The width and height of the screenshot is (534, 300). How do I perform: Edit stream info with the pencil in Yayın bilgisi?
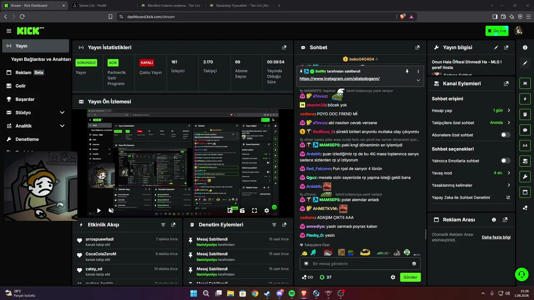point(496,47)
